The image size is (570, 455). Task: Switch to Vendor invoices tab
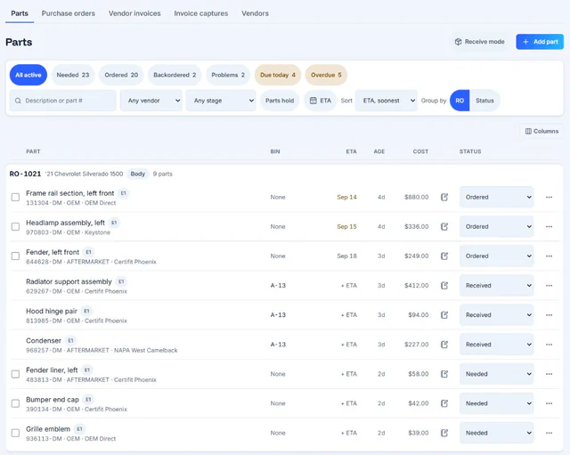pyautogui.click(x=134, y=13)
